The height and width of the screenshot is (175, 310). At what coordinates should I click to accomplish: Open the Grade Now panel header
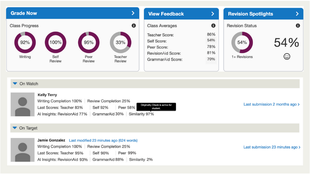(73, 13)
